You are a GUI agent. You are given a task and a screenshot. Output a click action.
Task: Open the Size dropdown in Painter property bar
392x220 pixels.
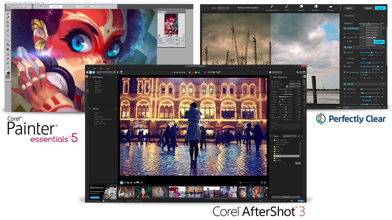83,7
